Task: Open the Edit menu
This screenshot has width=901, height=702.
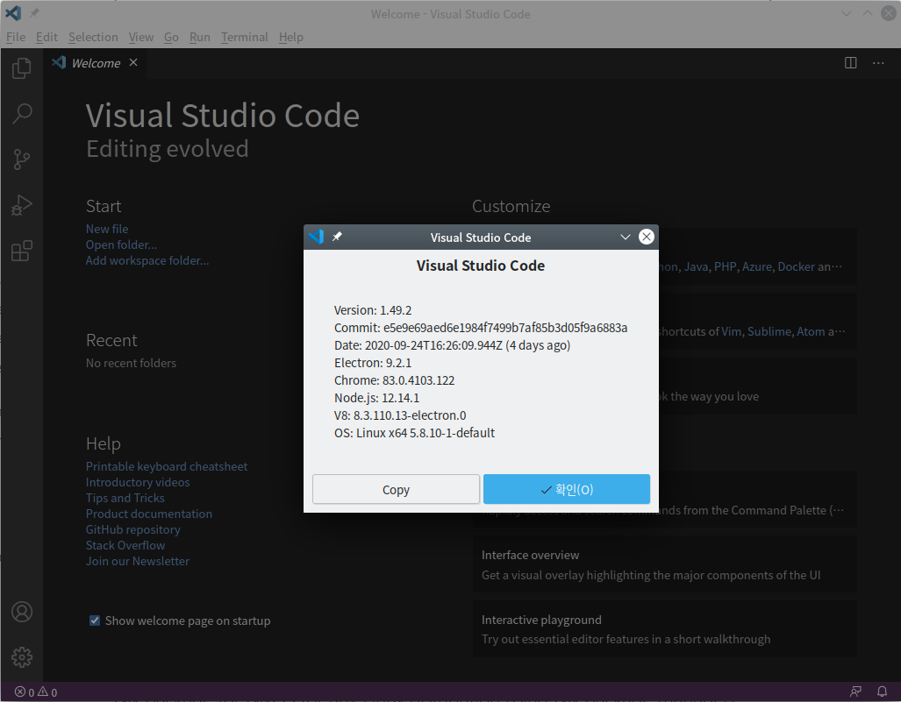Action: pos(46,37)
